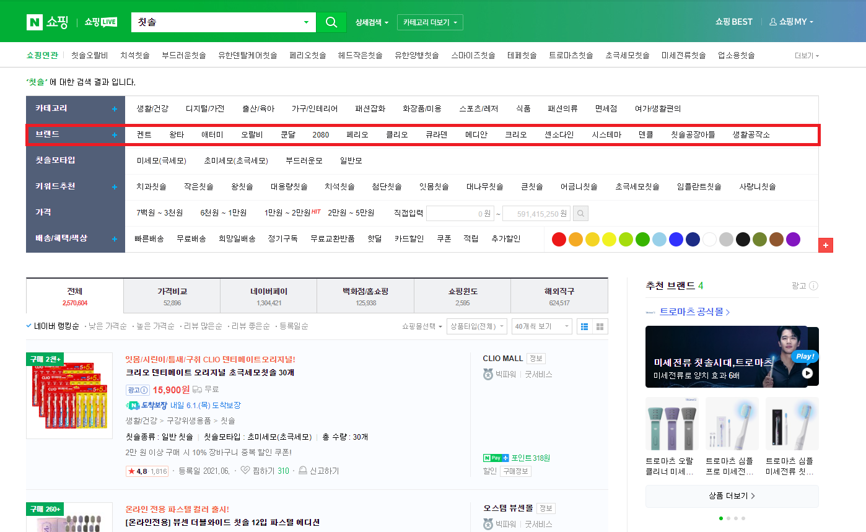
Task: Click the green search magnifier button
Action: tap(331, 22)
